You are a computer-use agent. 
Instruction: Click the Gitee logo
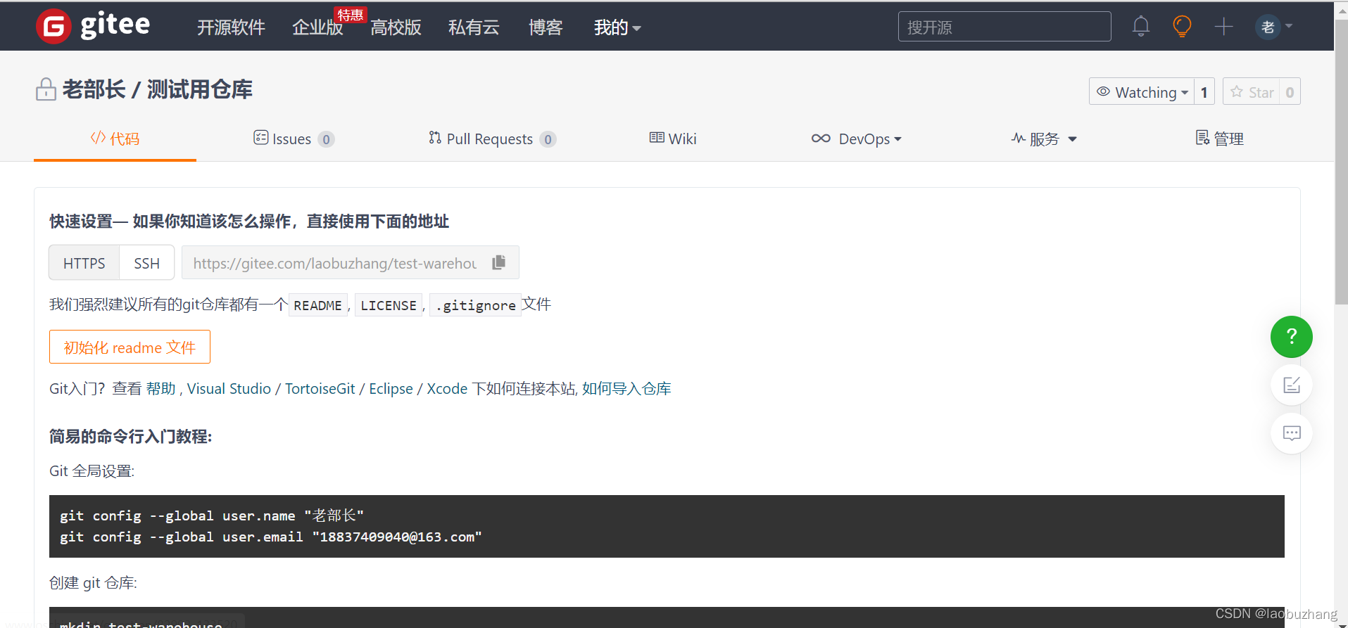coord(93,26)
